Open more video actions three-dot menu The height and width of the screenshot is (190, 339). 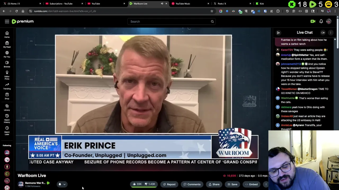pos(266,184)
